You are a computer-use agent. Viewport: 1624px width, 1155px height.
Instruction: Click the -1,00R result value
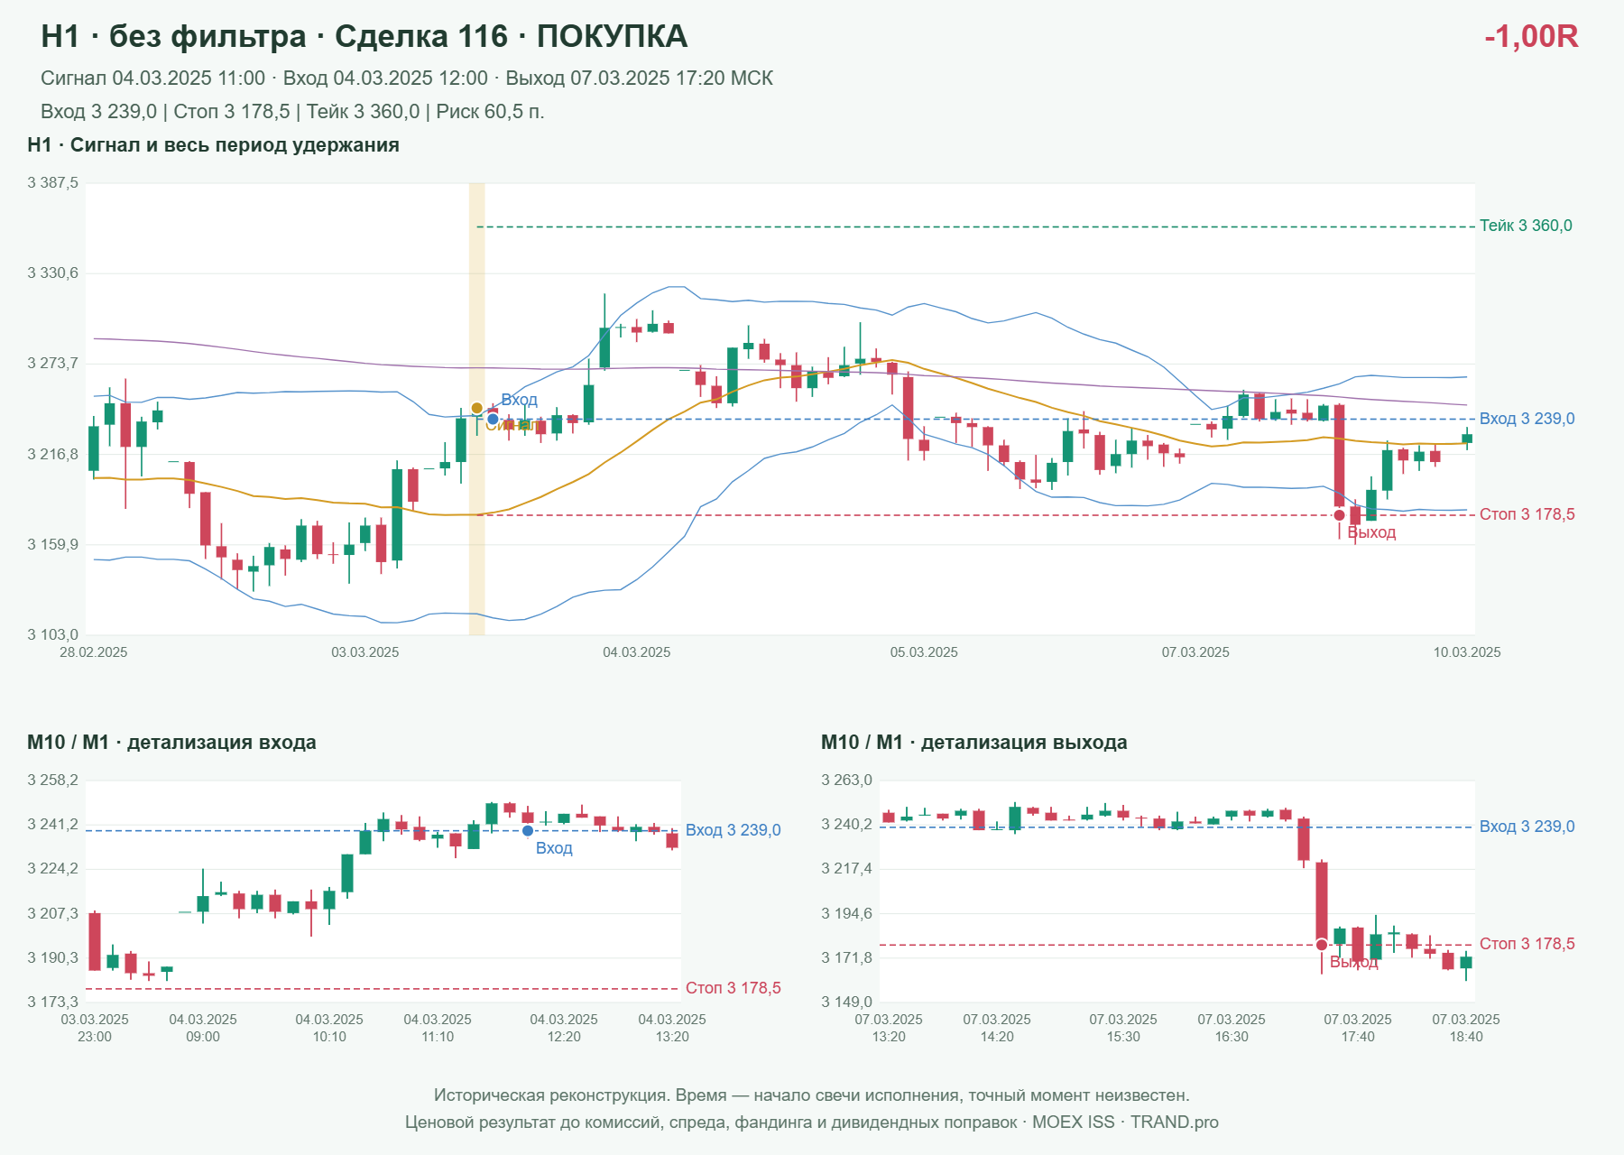[1531, 36]
